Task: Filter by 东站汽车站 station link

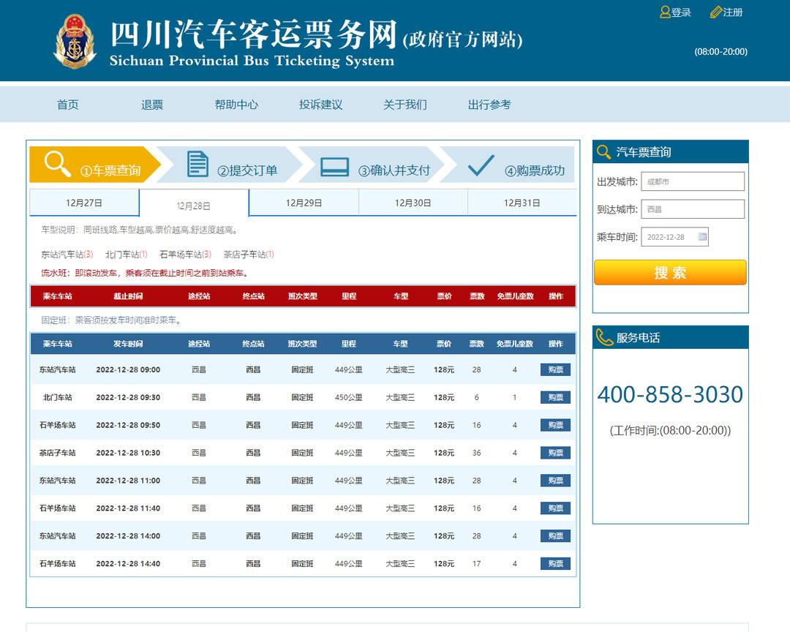Action: [x=67, y=255]
